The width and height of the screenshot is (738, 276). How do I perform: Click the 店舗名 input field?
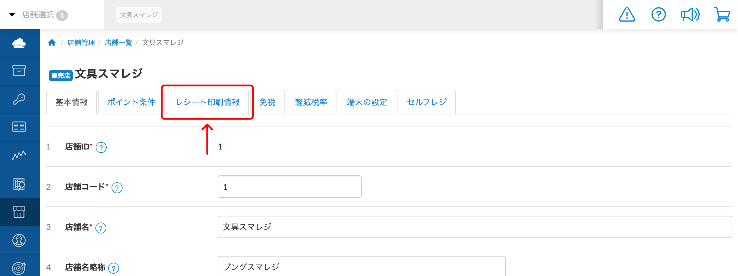475,227
